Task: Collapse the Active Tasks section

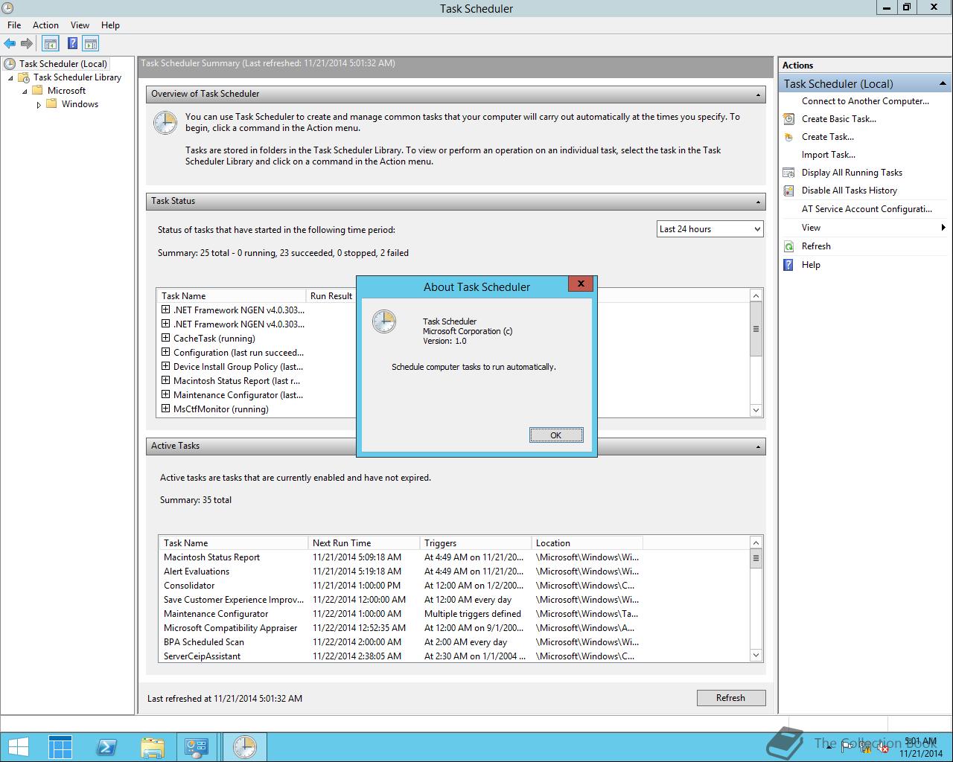Action: [x=759, y=446]
